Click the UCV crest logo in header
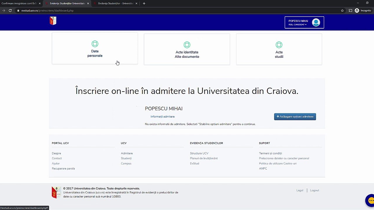 53,21
